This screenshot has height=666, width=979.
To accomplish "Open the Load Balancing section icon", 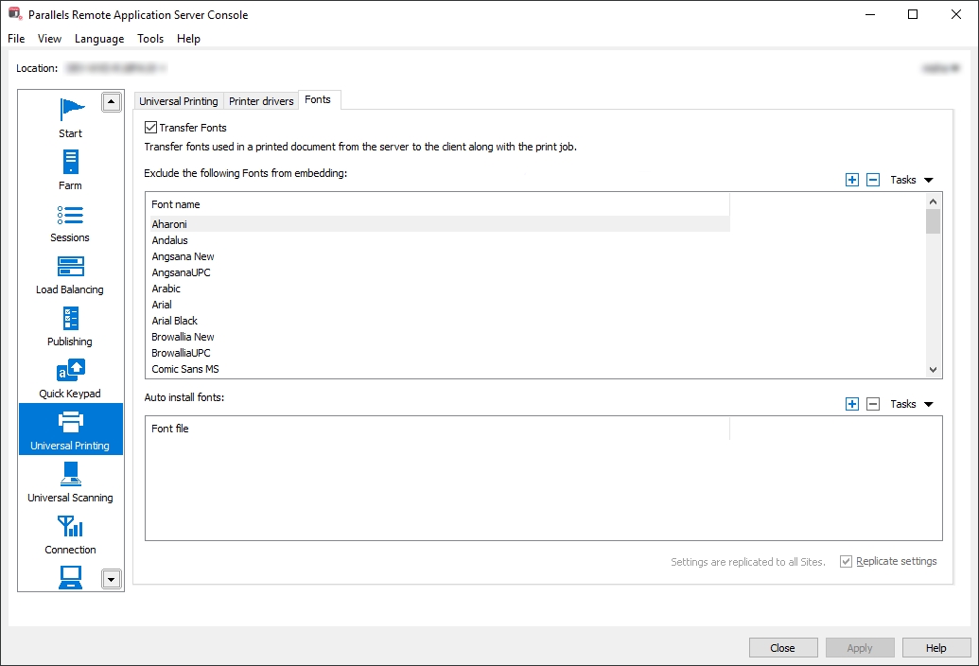I will click(70, 267).
